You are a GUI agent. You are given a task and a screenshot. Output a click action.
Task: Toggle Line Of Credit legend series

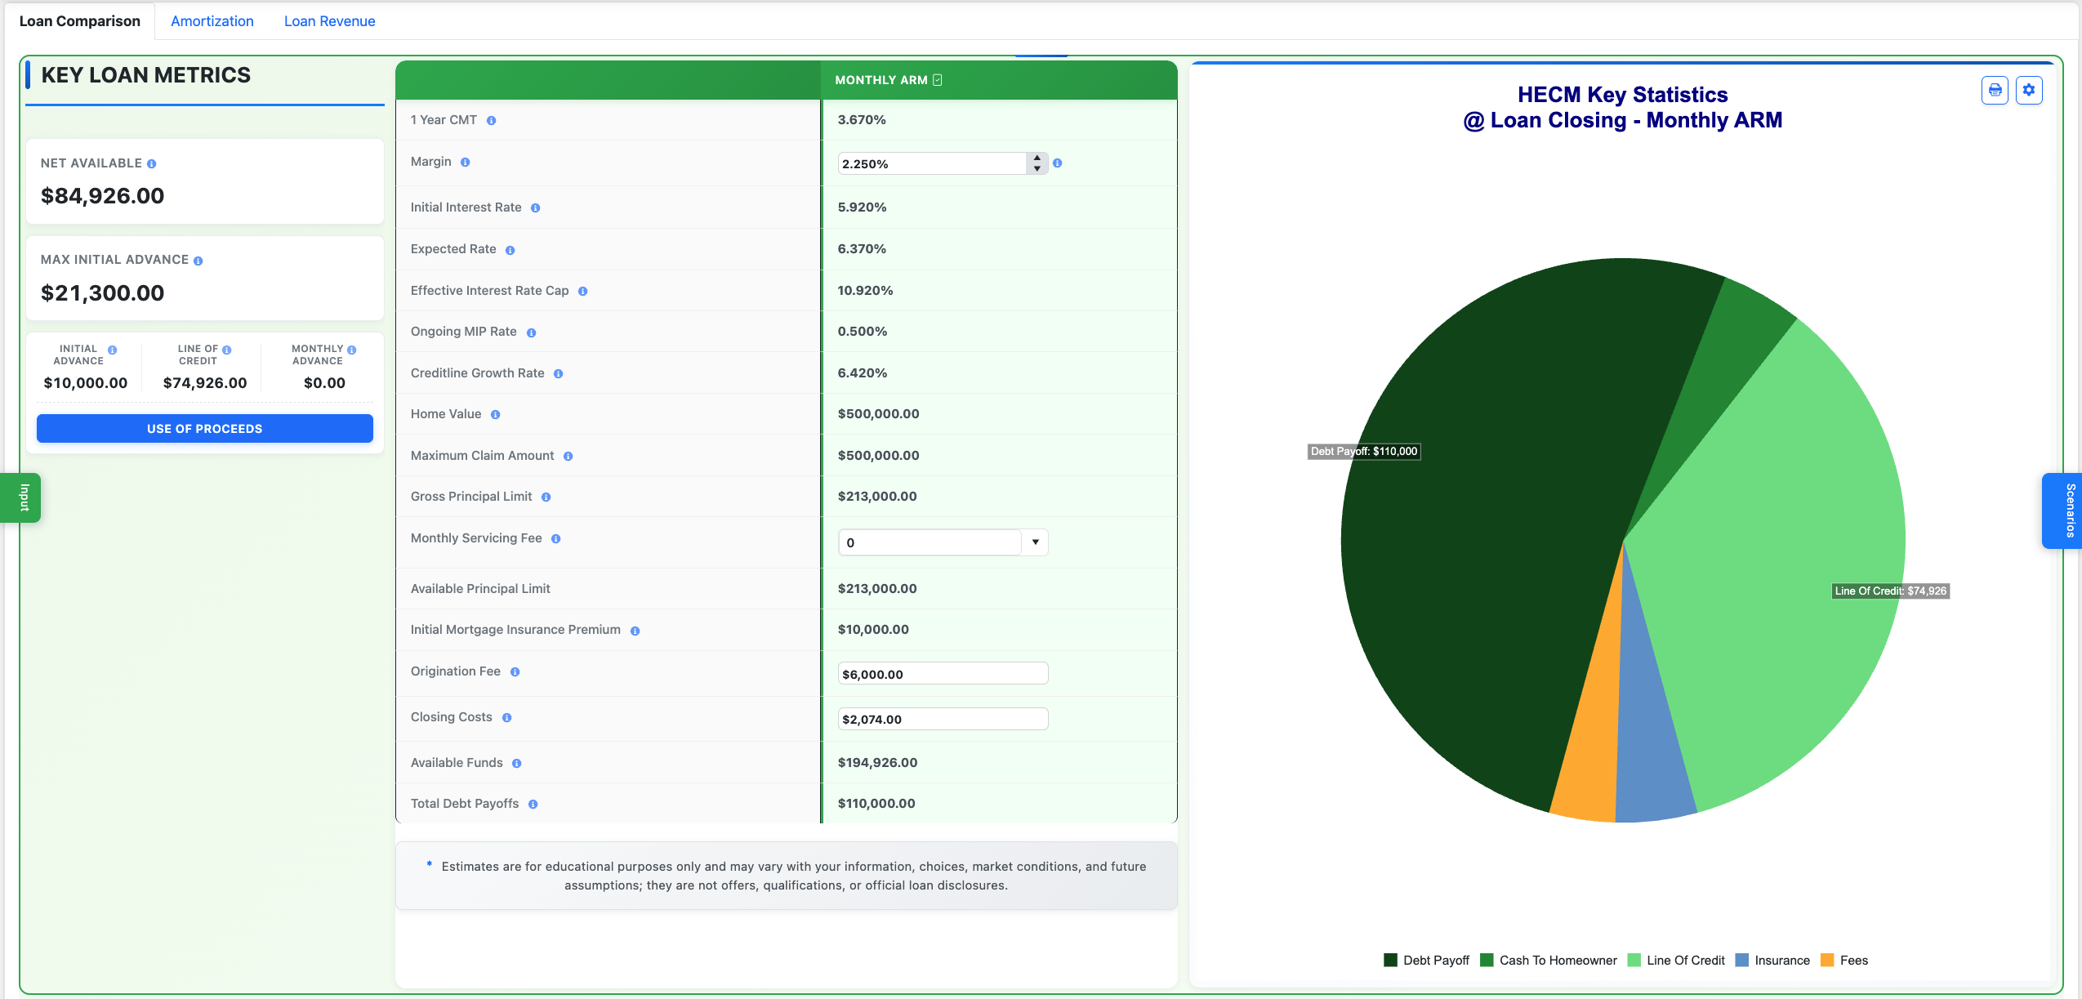(x=1676, y=961)
